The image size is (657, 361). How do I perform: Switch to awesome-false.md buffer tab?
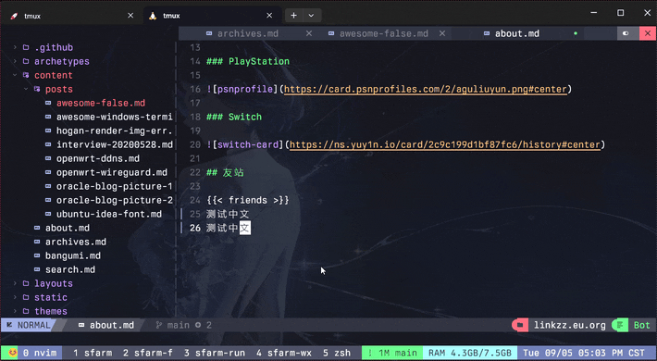tap(384, 33)
